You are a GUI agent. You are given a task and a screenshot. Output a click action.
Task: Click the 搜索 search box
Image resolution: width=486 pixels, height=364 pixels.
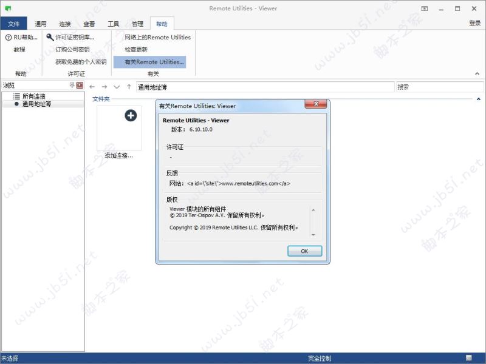(x=439, y=87)
